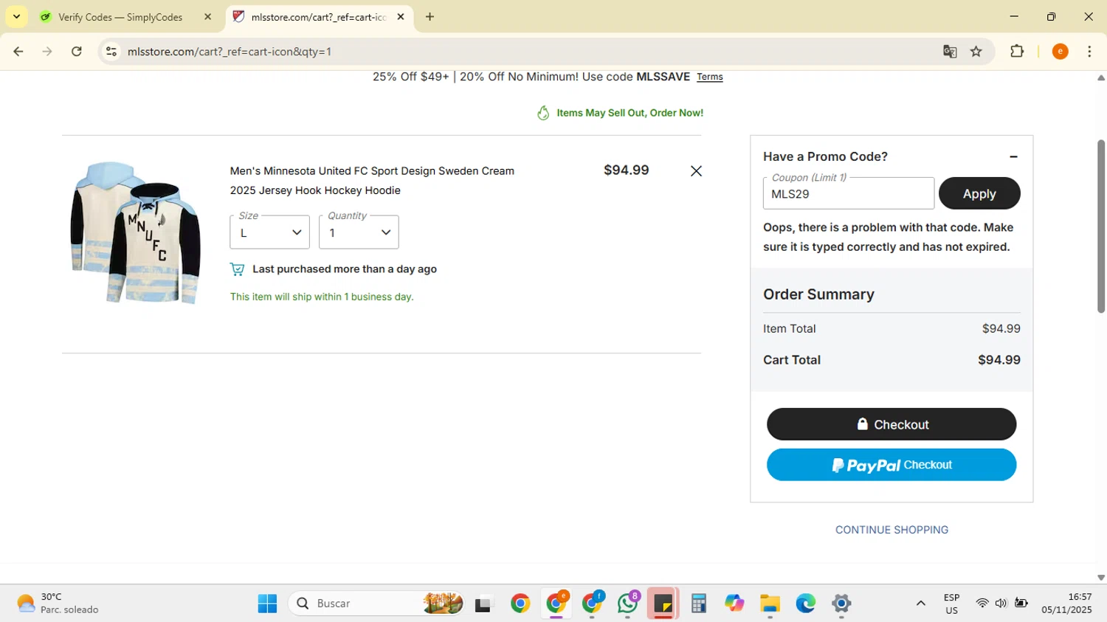Open the Extensions puzzle icon
Image resolution: width=1107 pixels, height=622 pixels.
coord(1017,52)
